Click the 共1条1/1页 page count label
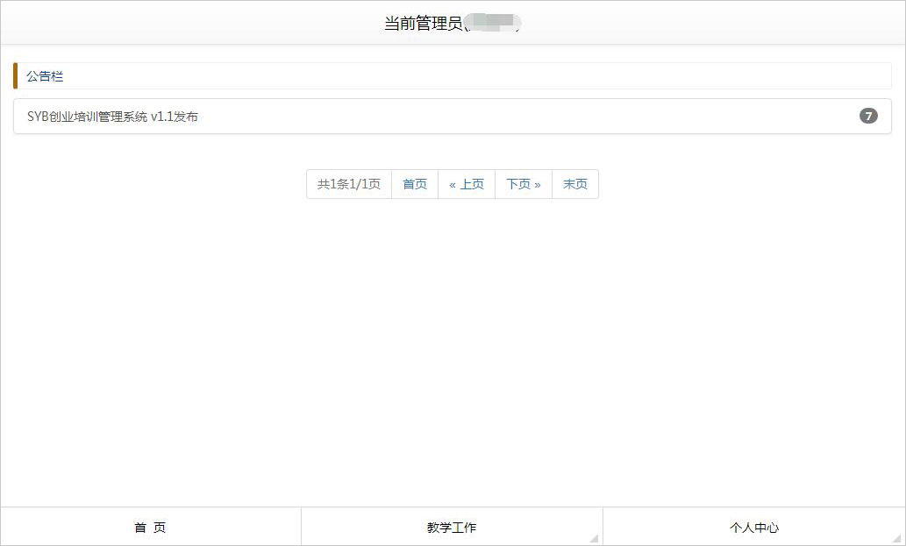This screenshot has width=906, height=546. coord(349,184)
